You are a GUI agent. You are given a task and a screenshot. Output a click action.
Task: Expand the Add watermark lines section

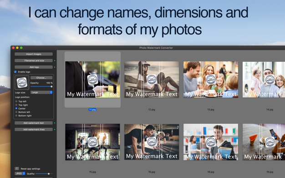[x=34, y=129]
